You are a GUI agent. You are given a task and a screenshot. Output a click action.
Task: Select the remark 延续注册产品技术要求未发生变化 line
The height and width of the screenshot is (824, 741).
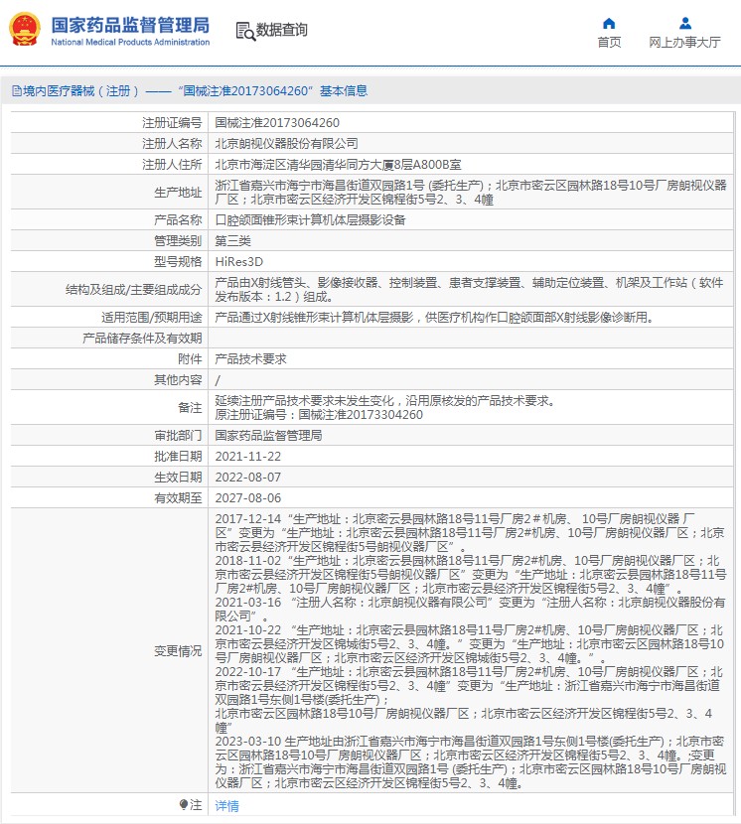pos(385,400)
